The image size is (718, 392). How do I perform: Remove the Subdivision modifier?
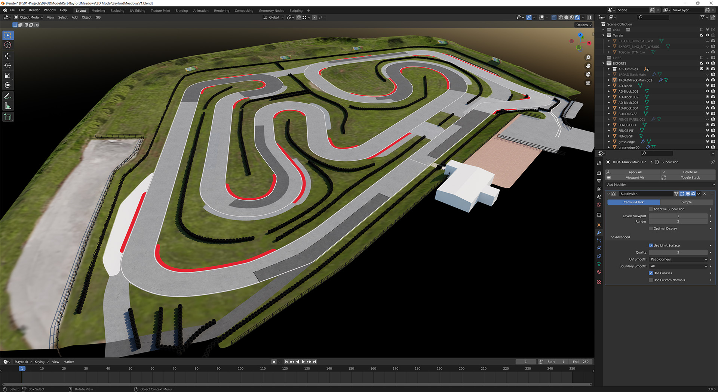tap(705, 194)
